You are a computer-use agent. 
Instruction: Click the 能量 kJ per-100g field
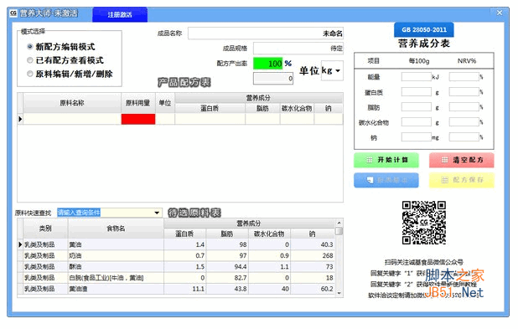pyautogui.click(x=417, y=77)
